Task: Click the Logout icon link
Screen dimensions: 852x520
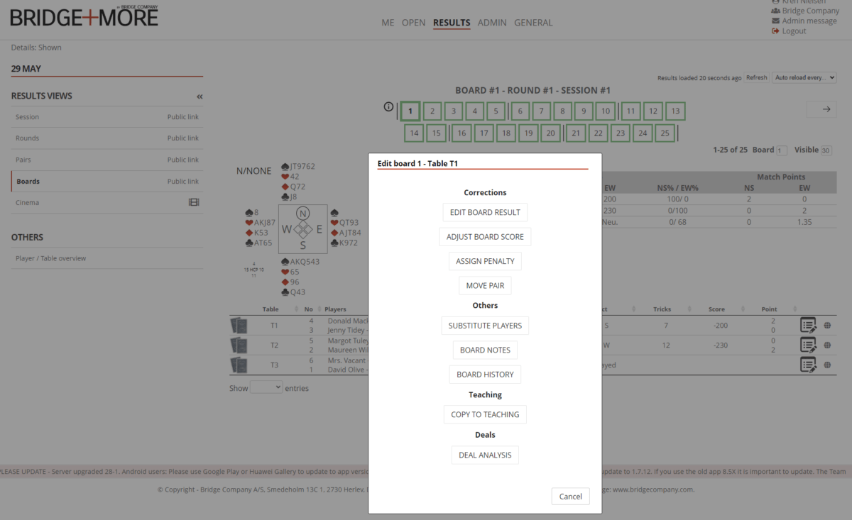Action: (775, 31)
